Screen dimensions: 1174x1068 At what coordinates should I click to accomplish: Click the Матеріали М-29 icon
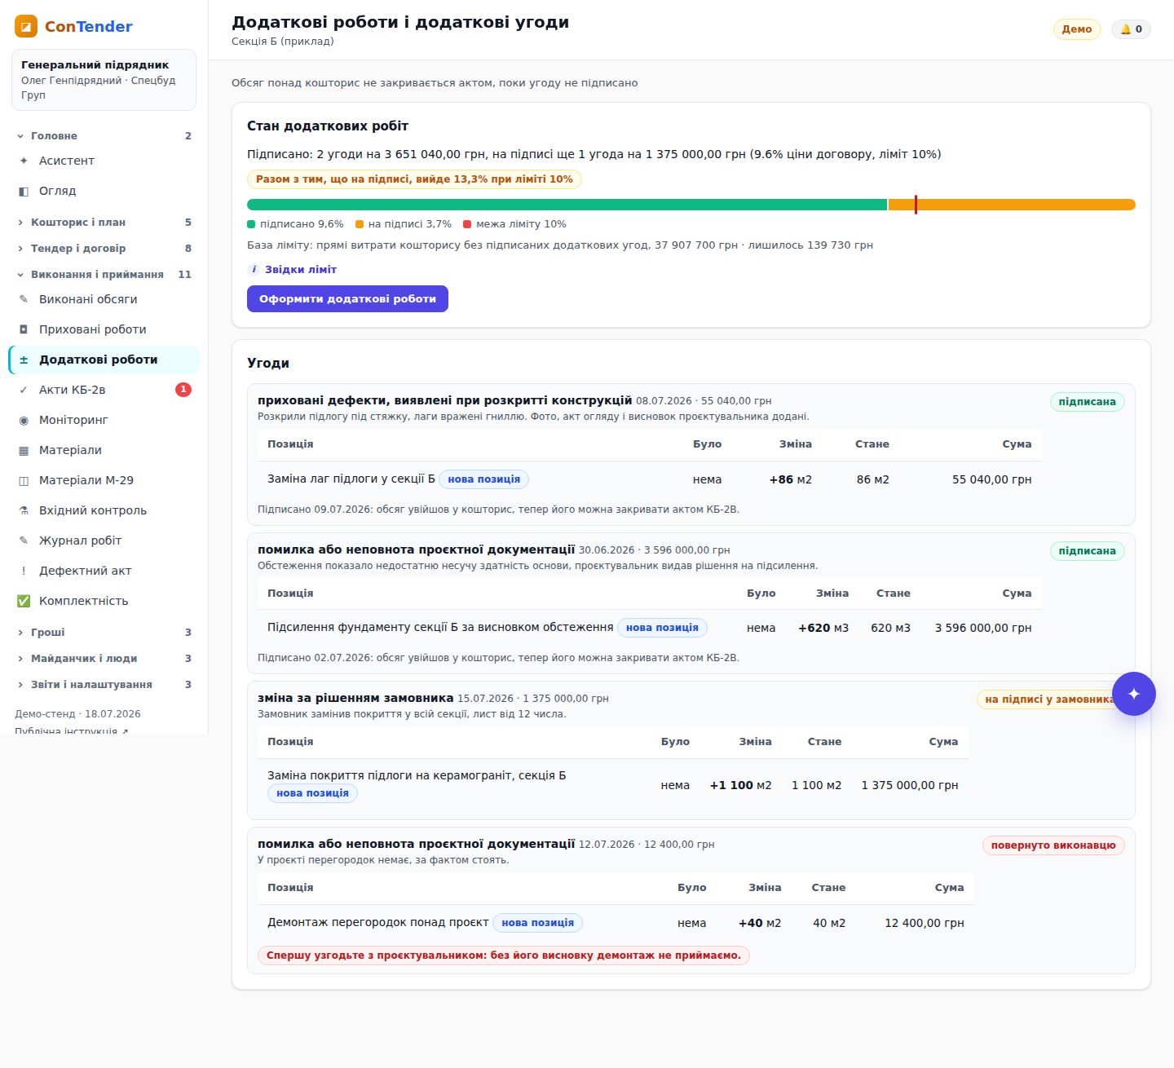click(x=24, y=480)
